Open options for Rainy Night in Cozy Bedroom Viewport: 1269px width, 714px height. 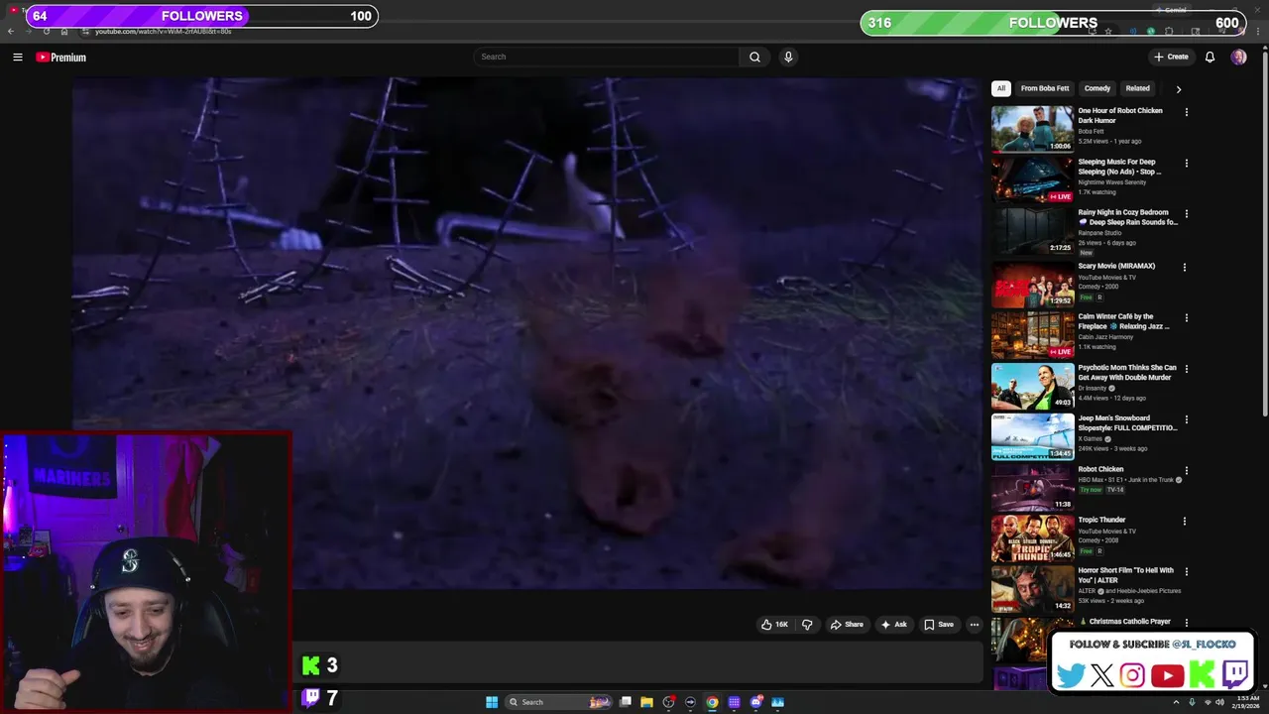coord(1186,213)
